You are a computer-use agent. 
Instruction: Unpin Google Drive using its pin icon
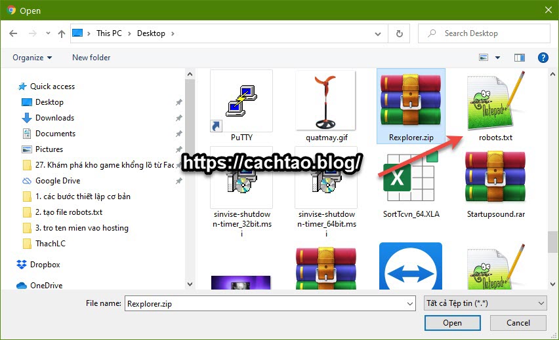point(179,181)
